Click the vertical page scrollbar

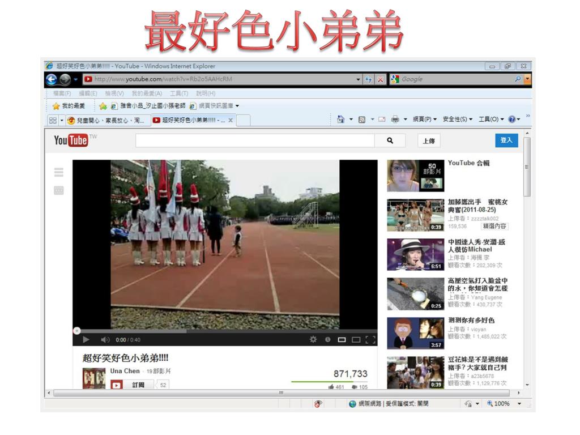coord(527,167)
